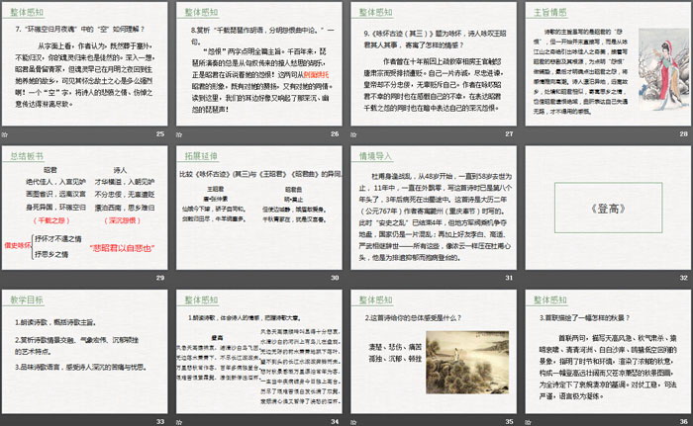Select slide 35 thumbnail with landscape painting
The height and width of the screenshot is (426, 693).
[434, 352]
